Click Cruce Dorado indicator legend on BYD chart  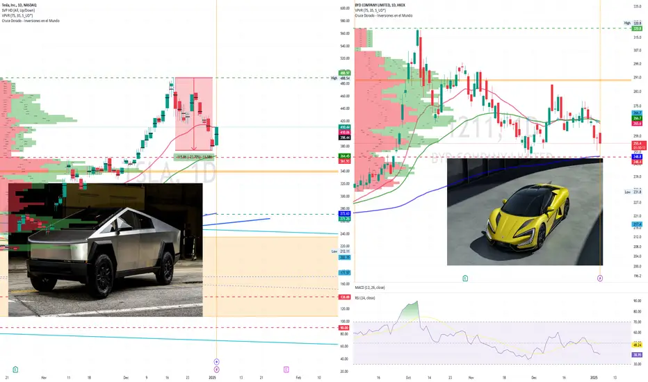(384, 16)
